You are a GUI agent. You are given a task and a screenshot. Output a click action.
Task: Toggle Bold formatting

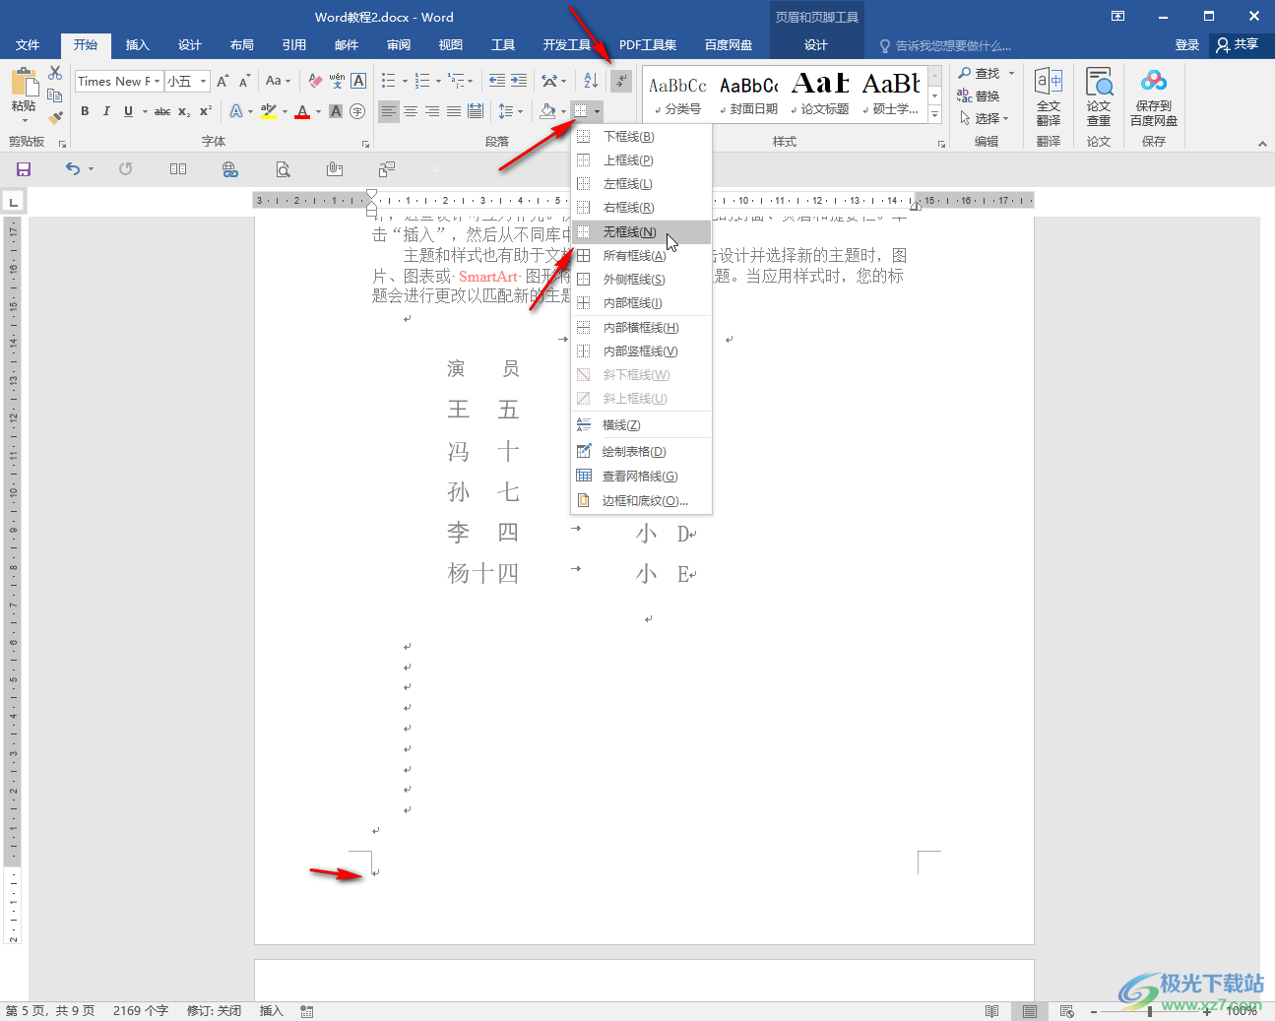[85, 111]
